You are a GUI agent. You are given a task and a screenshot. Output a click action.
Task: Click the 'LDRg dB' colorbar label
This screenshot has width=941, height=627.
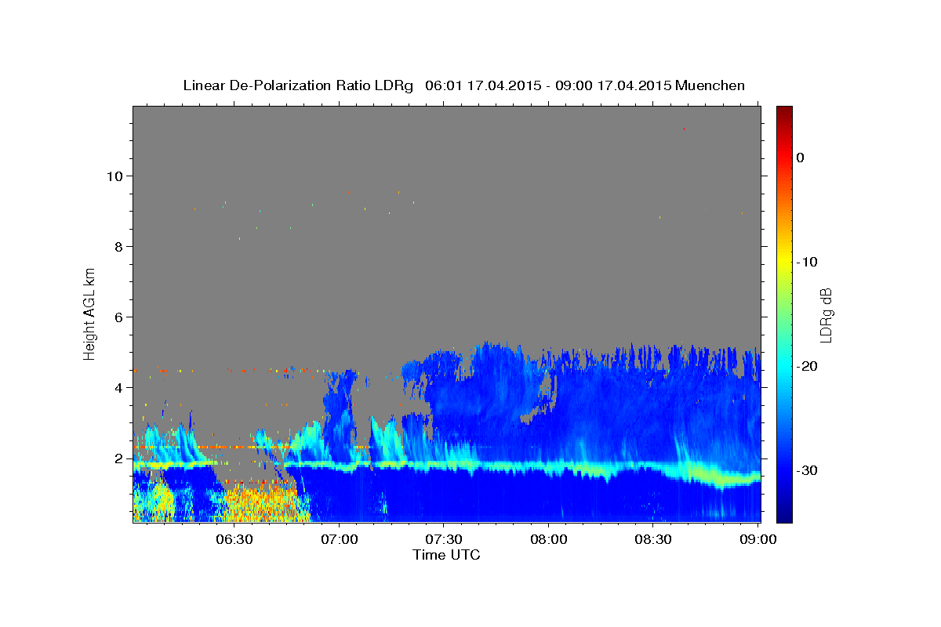click(826, 315)
